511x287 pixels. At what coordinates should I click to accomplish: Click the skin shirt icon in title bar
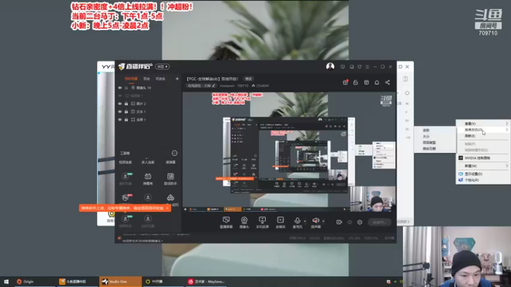[x=360, y=67]
